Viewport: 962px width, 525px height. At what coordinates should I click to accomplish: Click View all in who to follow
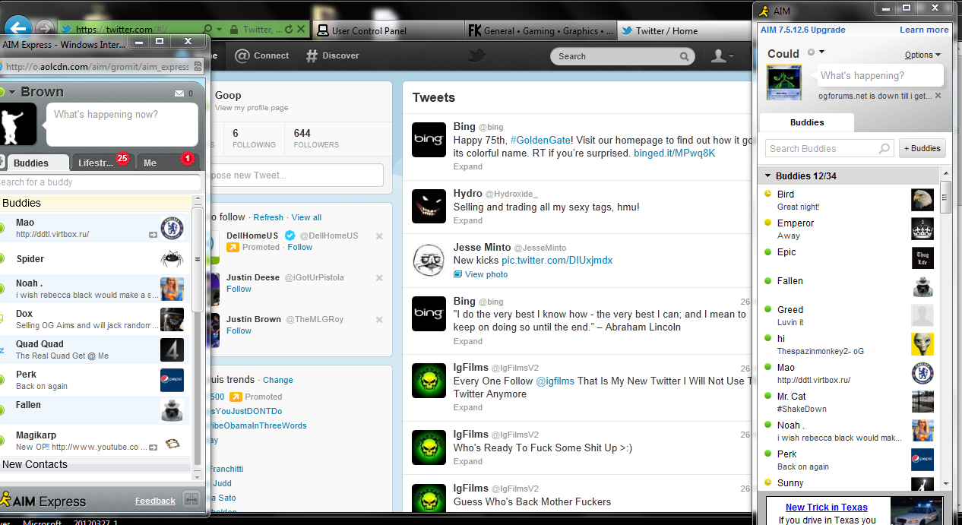pyautogui.click(x=306, y=217)
